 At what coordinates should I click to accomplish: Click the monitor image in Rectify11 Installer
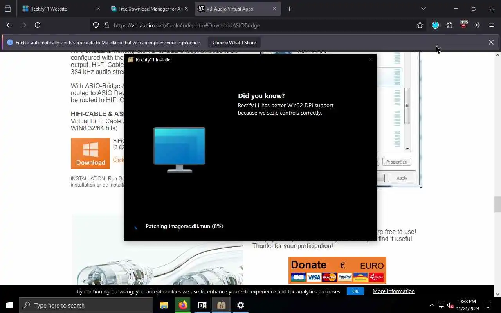coord(179,150)
